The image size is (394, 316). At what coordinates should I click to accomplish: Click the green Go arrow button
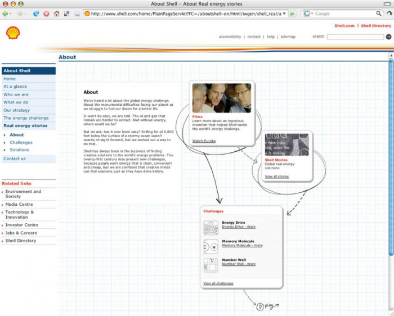(x=292, y=13)
